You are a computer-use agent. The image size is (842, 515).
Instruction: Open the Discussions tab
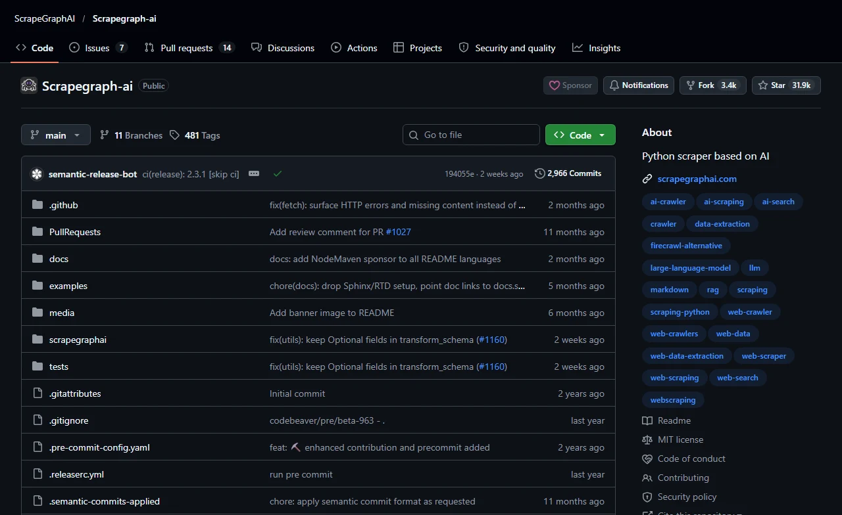[x=283, y=48]
